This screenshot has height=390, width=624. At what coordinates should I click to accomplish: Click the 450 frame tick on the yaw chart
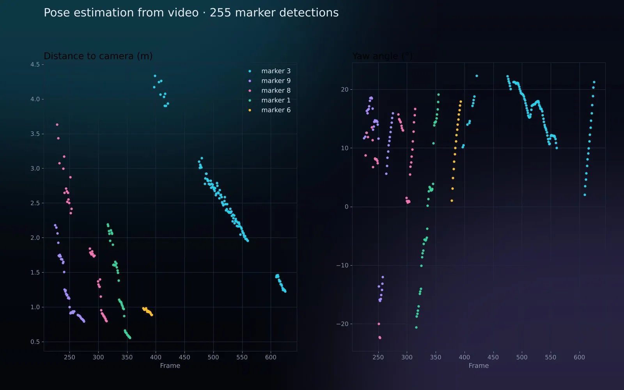[x=493, y=357]
